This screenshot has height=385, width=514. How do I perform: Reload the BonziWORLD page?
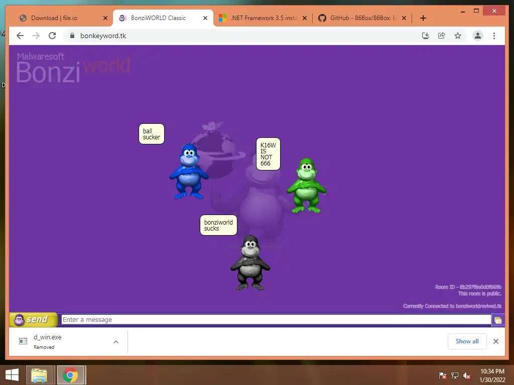point(52,36)
